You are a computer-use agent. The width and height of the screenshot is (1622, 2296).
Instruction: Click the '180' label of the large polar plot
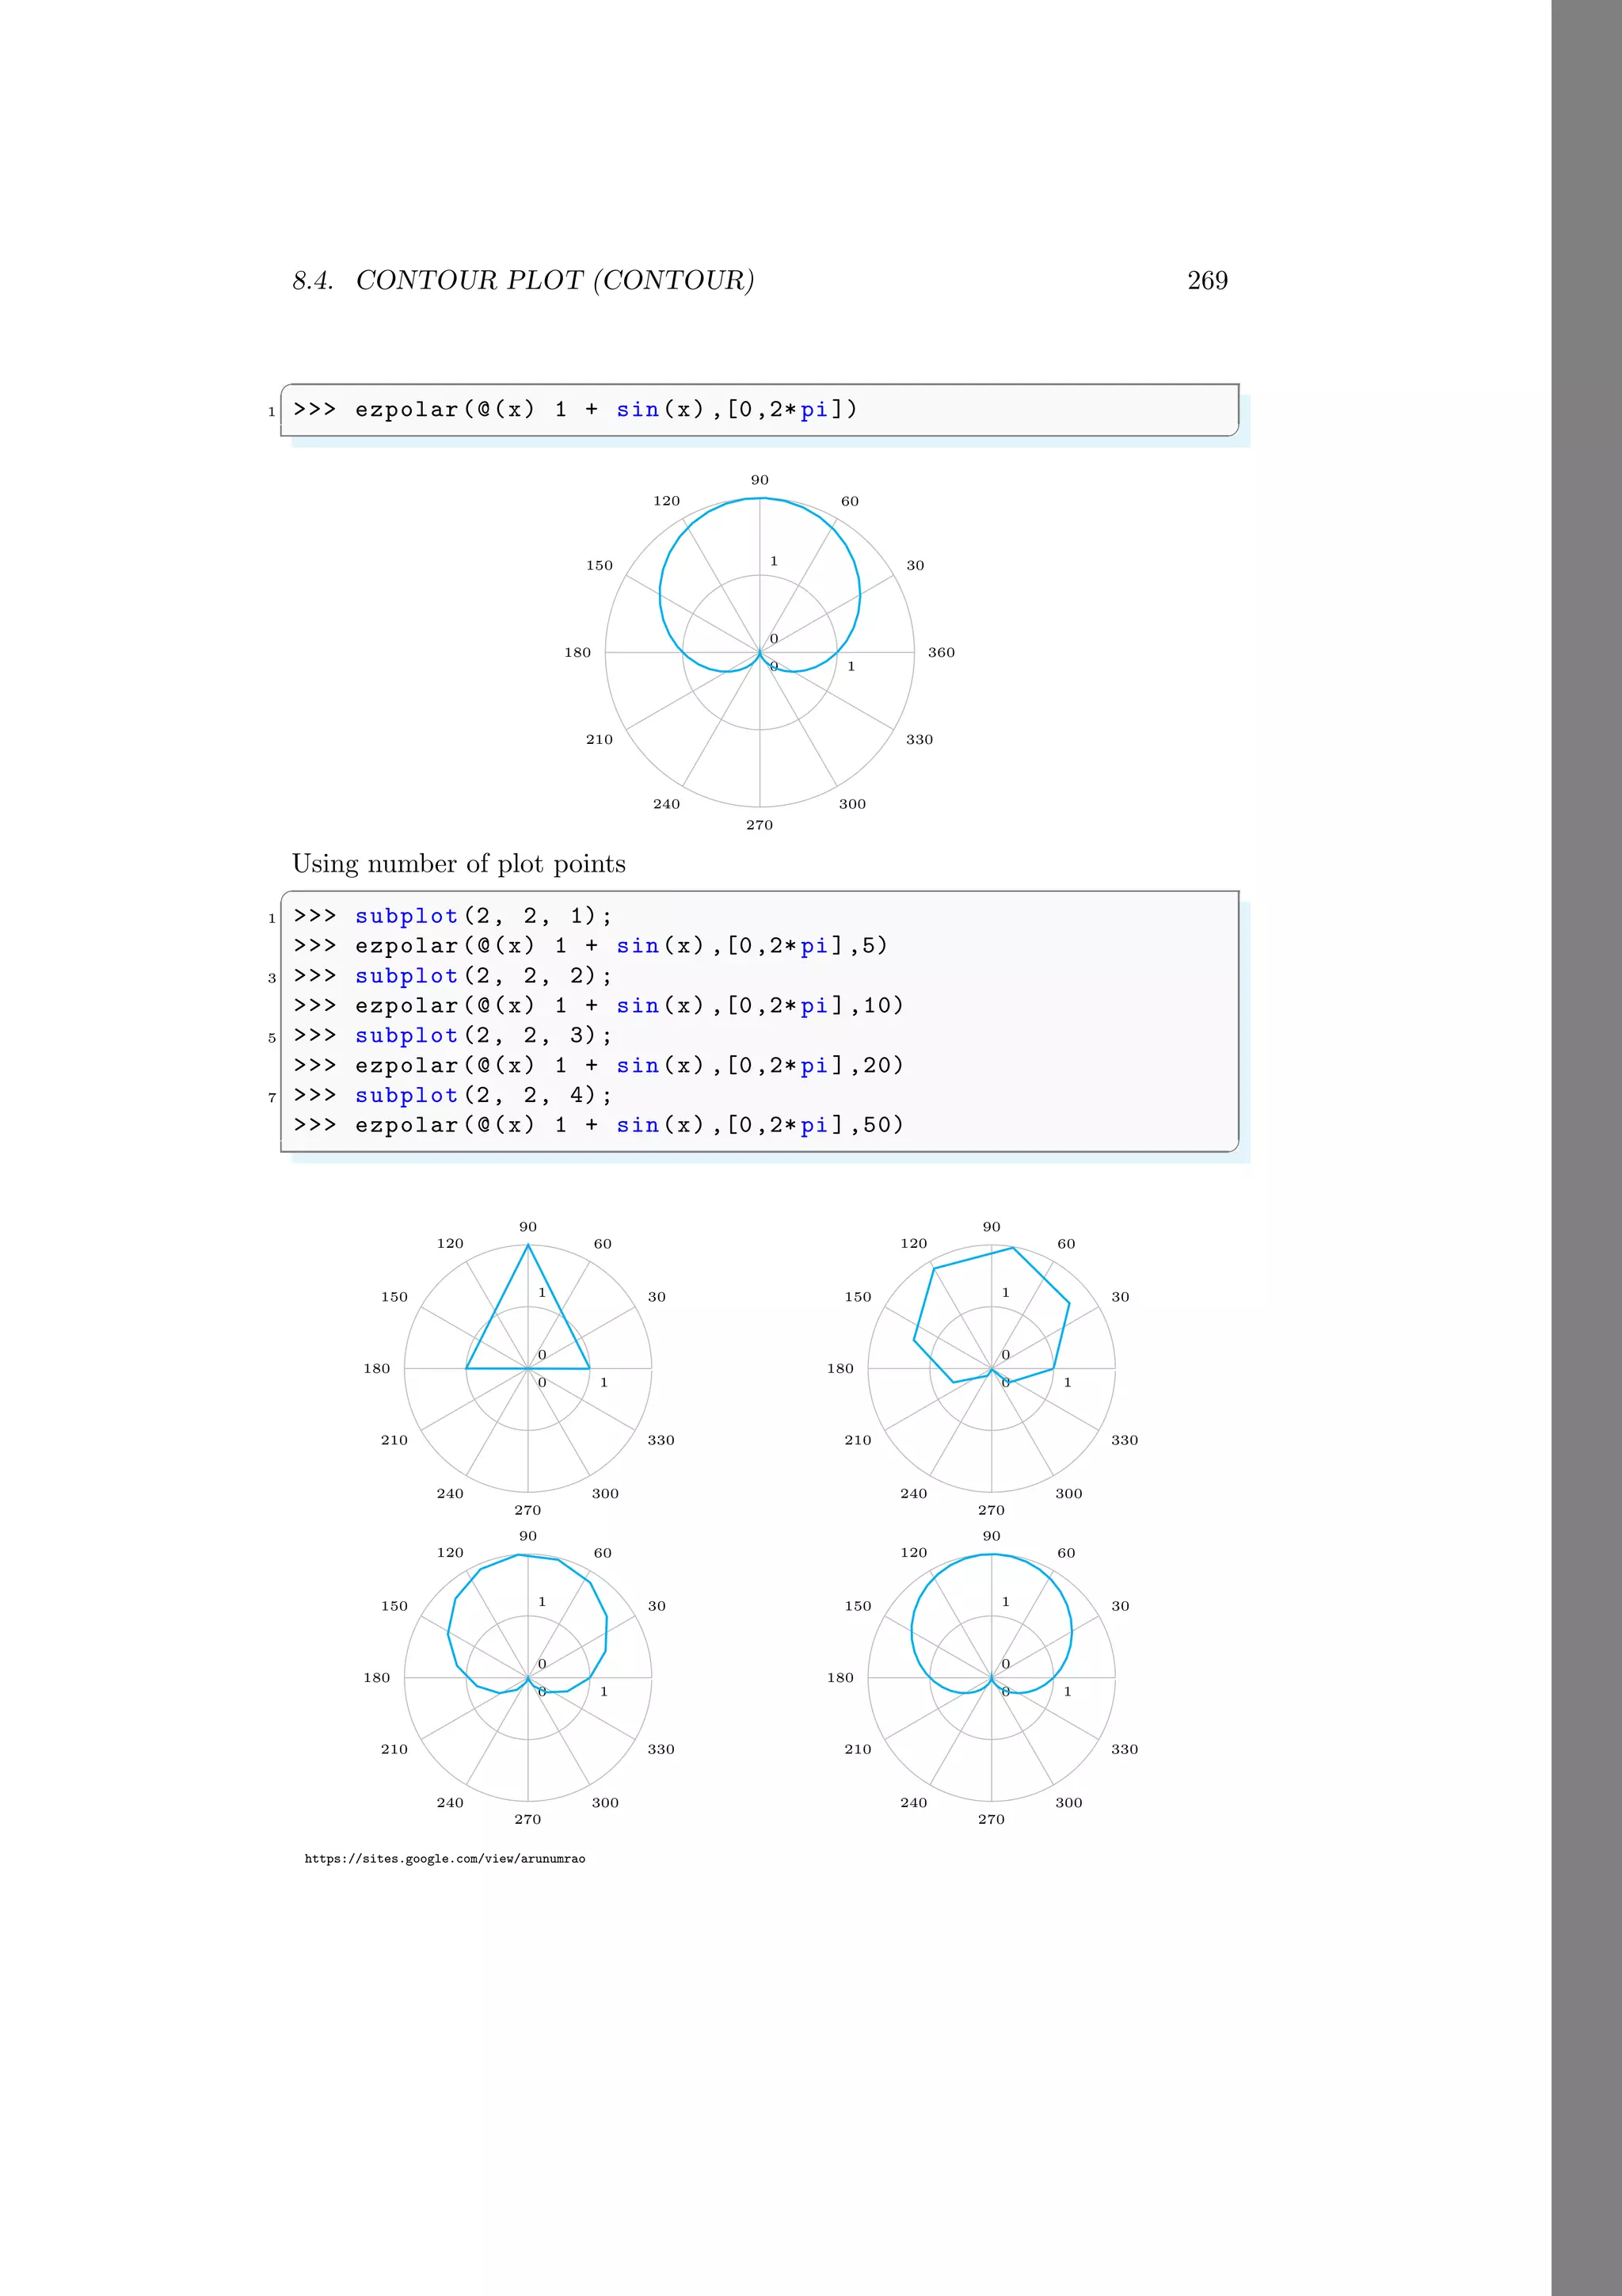point(577,653)
